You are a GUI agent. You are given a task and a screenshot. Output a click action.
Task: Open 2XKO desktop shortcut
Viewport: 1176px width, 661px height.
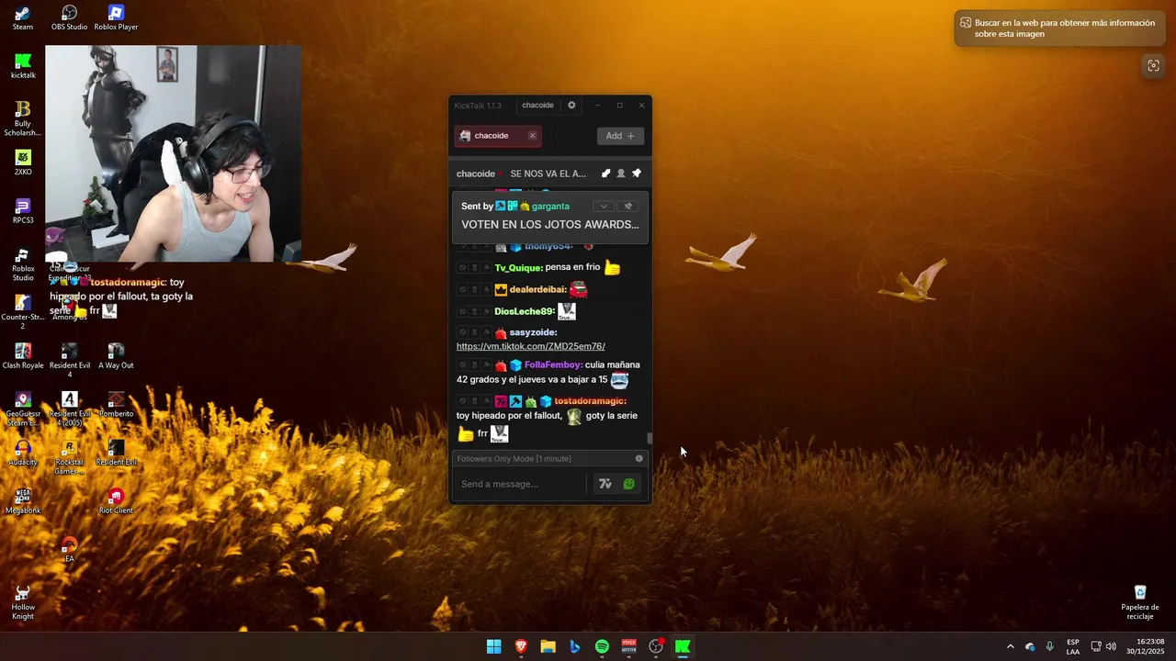tap(23, 162)
